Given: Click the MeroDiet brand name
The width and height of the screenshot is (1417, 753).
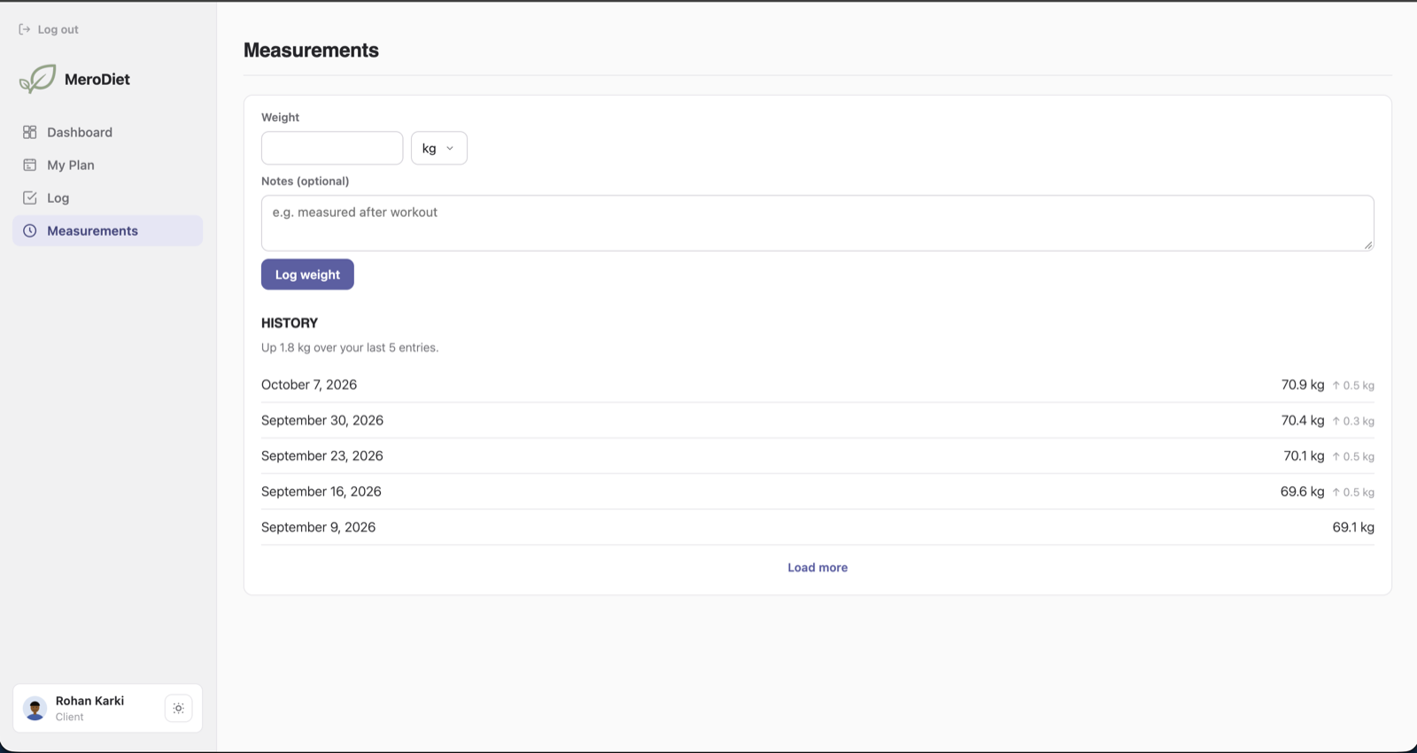Looking at the screenshot, I should pos(97,79).
